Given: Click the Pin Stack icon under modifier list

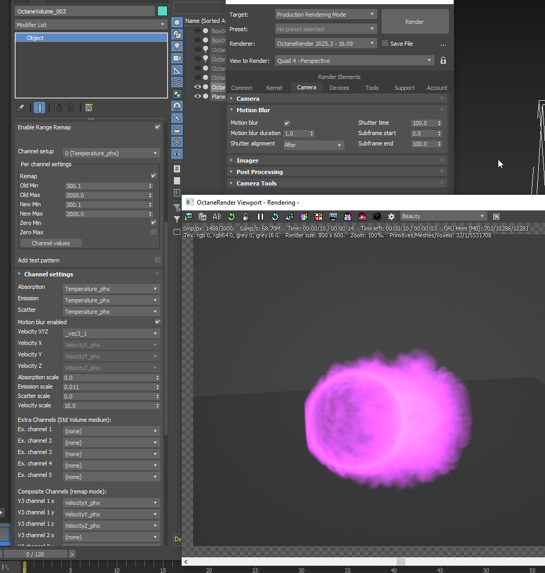Looking at the screenshot, I should (21, 108).
